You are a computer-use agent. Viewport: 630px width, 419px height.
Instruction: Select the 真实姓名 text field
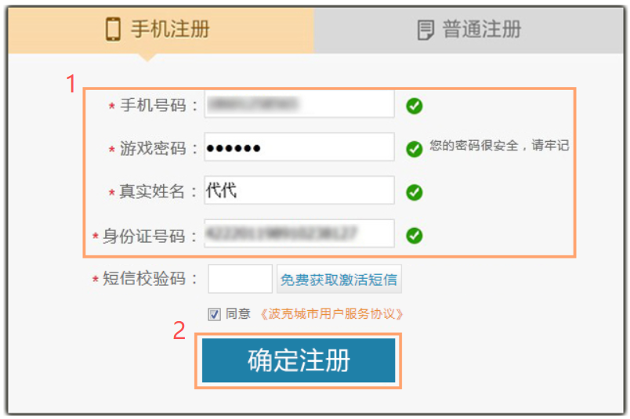click(x=299, y=190)
